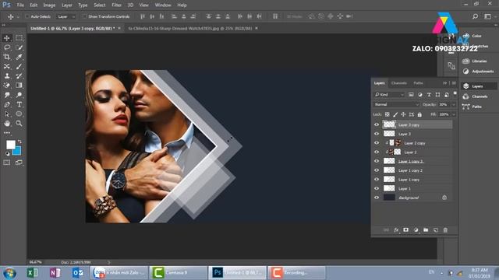Viewport: 499px width, 280px height.
Task: Collapse the Layers panel double arrows
Action: coord(445,83)
